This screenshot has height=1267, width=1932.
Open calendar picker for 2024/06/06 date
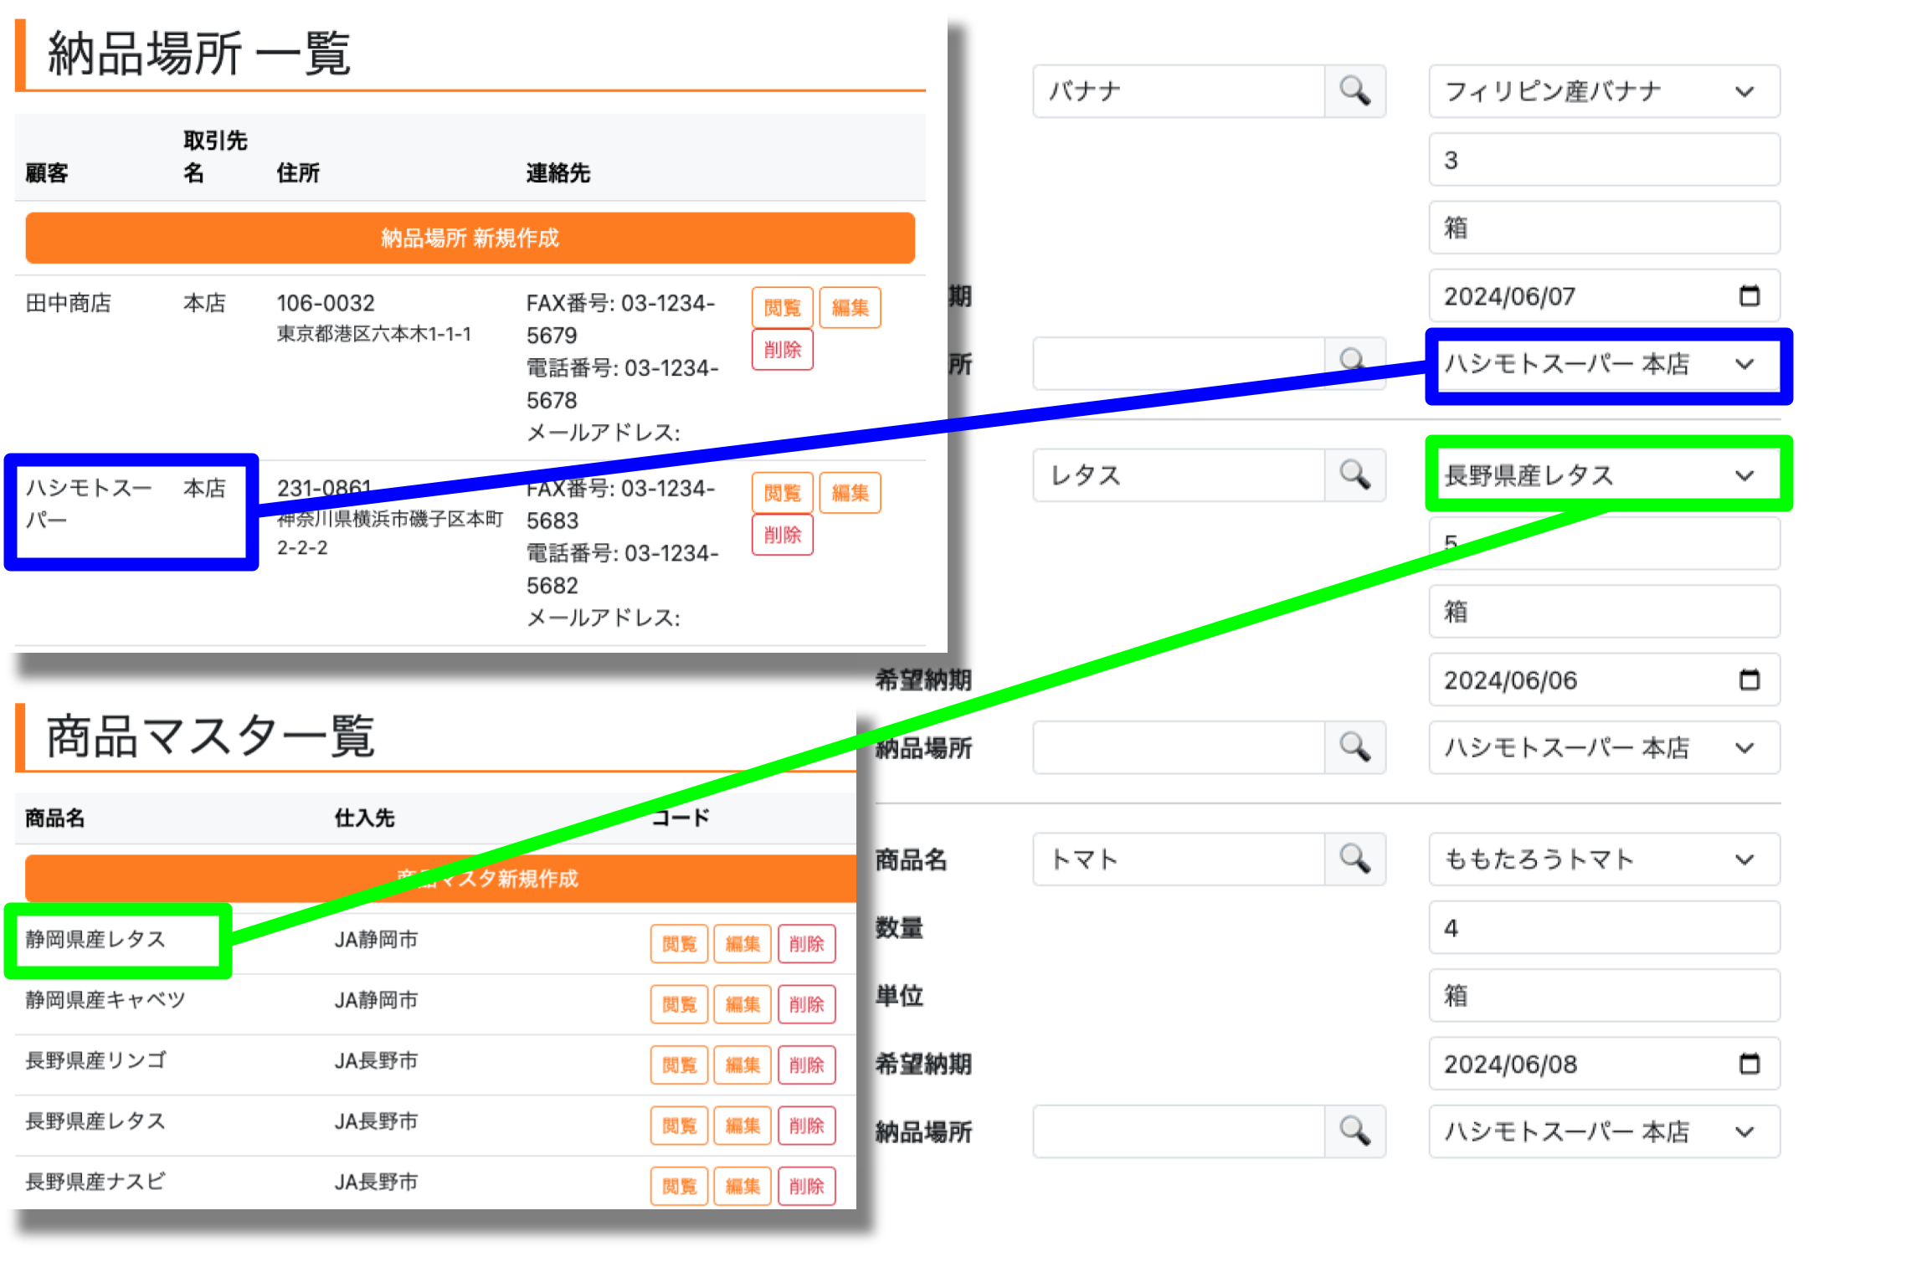[x=1749, y=680]
